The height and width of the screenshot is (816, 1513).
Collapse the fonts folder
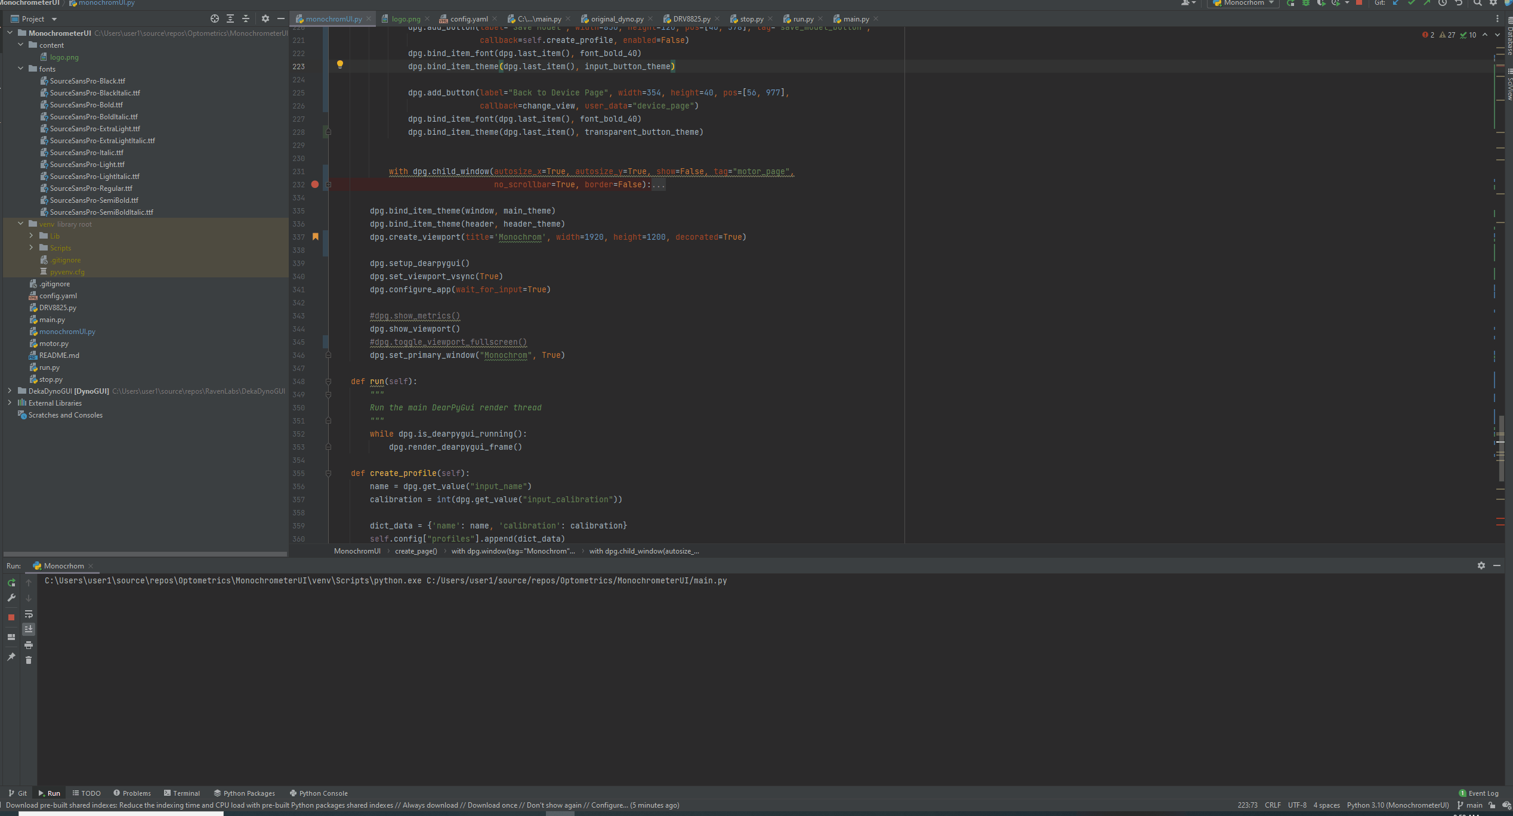21,69
